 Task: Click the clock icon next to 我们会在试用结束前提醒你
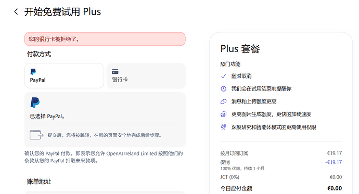223,89
